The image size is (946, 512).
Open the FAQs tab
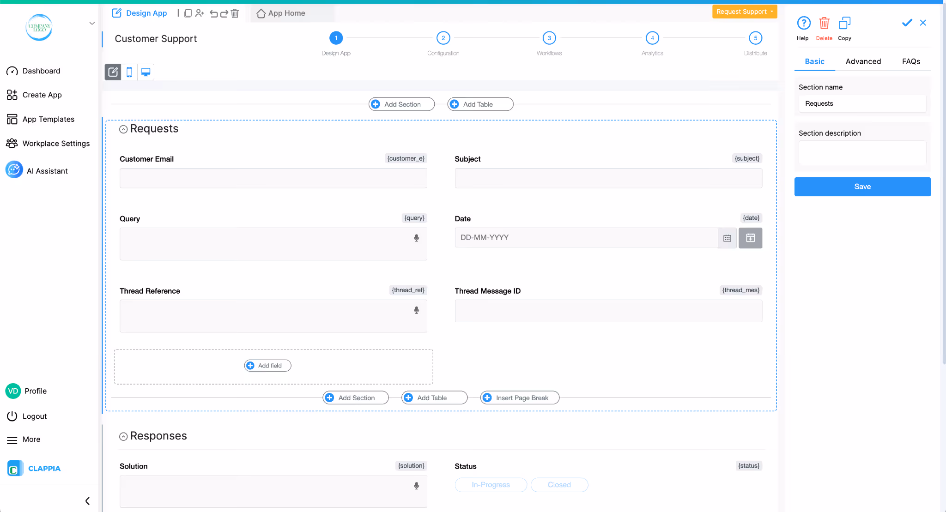point(911,61)
